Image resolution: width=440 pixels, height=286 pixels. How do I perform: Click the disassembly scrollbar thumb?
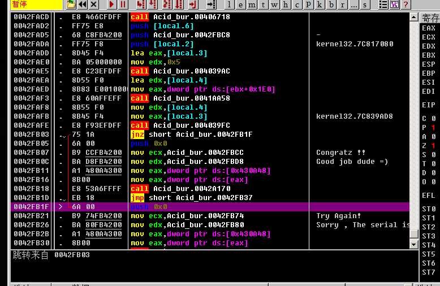coord(413,233)
